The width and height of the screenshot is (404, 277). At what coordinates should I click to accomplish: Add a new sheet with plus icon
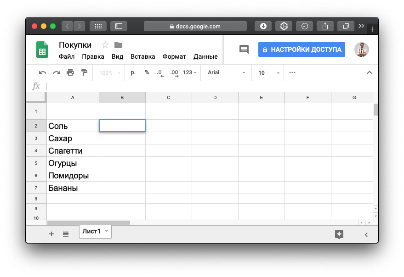[x=51, y=234]
